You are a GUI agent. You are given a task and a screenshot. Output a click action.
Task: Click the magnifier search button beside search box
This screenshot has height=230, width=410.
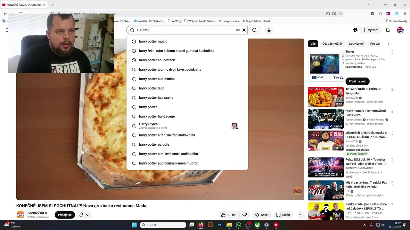pyautogui.click(x=254, y=30)
